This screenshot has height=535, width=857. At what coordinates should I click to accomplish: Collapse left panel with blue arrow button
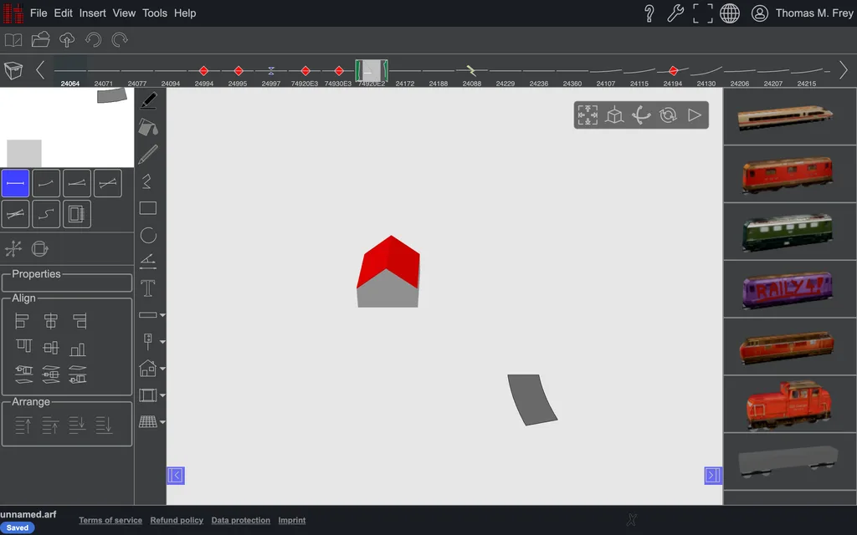tap(176, 476)
